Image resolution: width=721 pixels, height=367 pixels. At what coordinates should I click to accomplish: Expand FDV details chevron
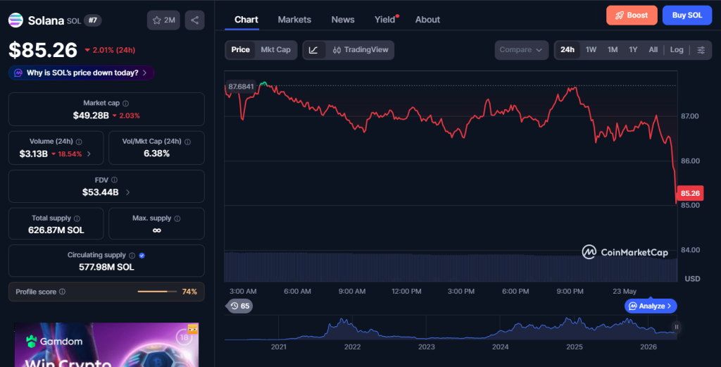point(128,192)
